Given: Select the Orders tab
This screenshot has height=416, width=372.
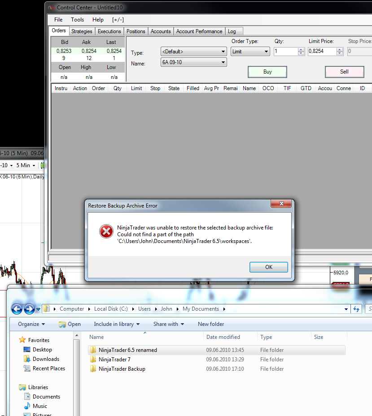Looking at the screenshot, I should point(59,30).
